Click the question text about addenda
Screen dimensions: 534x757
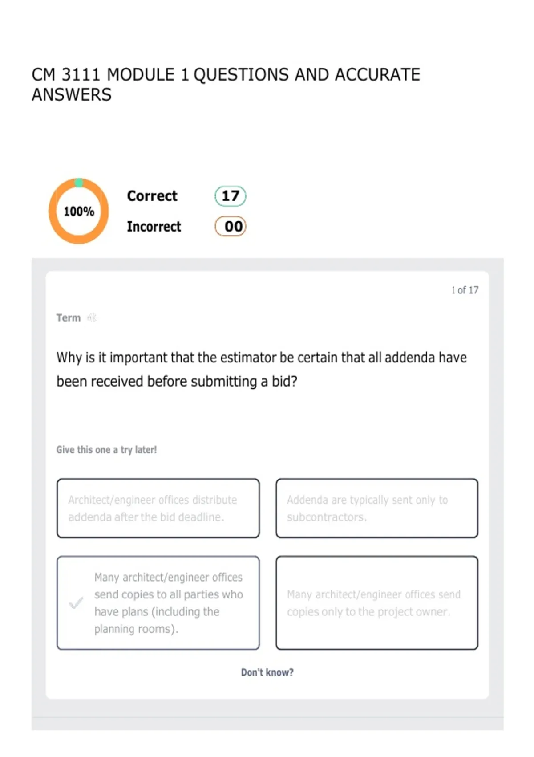coord(262,370)
